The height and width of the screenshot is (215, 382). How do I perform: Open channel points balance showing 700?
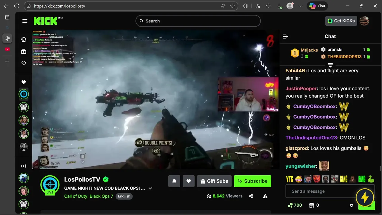tap(295, 205)
